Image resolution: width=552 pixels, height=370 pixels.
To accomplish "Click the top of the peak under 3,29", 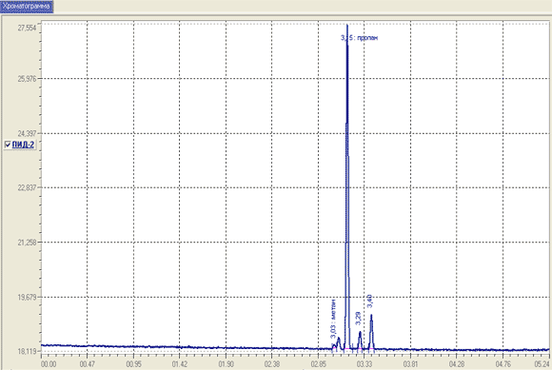I will pos(360,333).
